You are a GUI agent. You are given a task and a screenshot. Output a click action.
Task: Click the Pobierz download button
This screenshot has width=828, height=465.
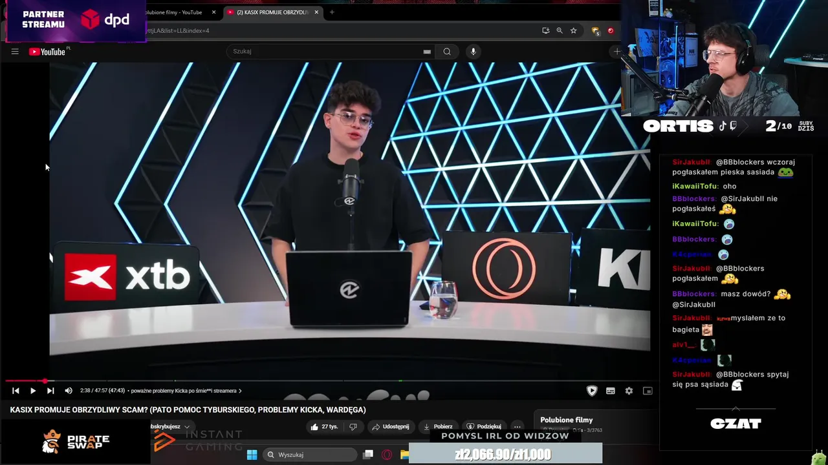(438, 426)
